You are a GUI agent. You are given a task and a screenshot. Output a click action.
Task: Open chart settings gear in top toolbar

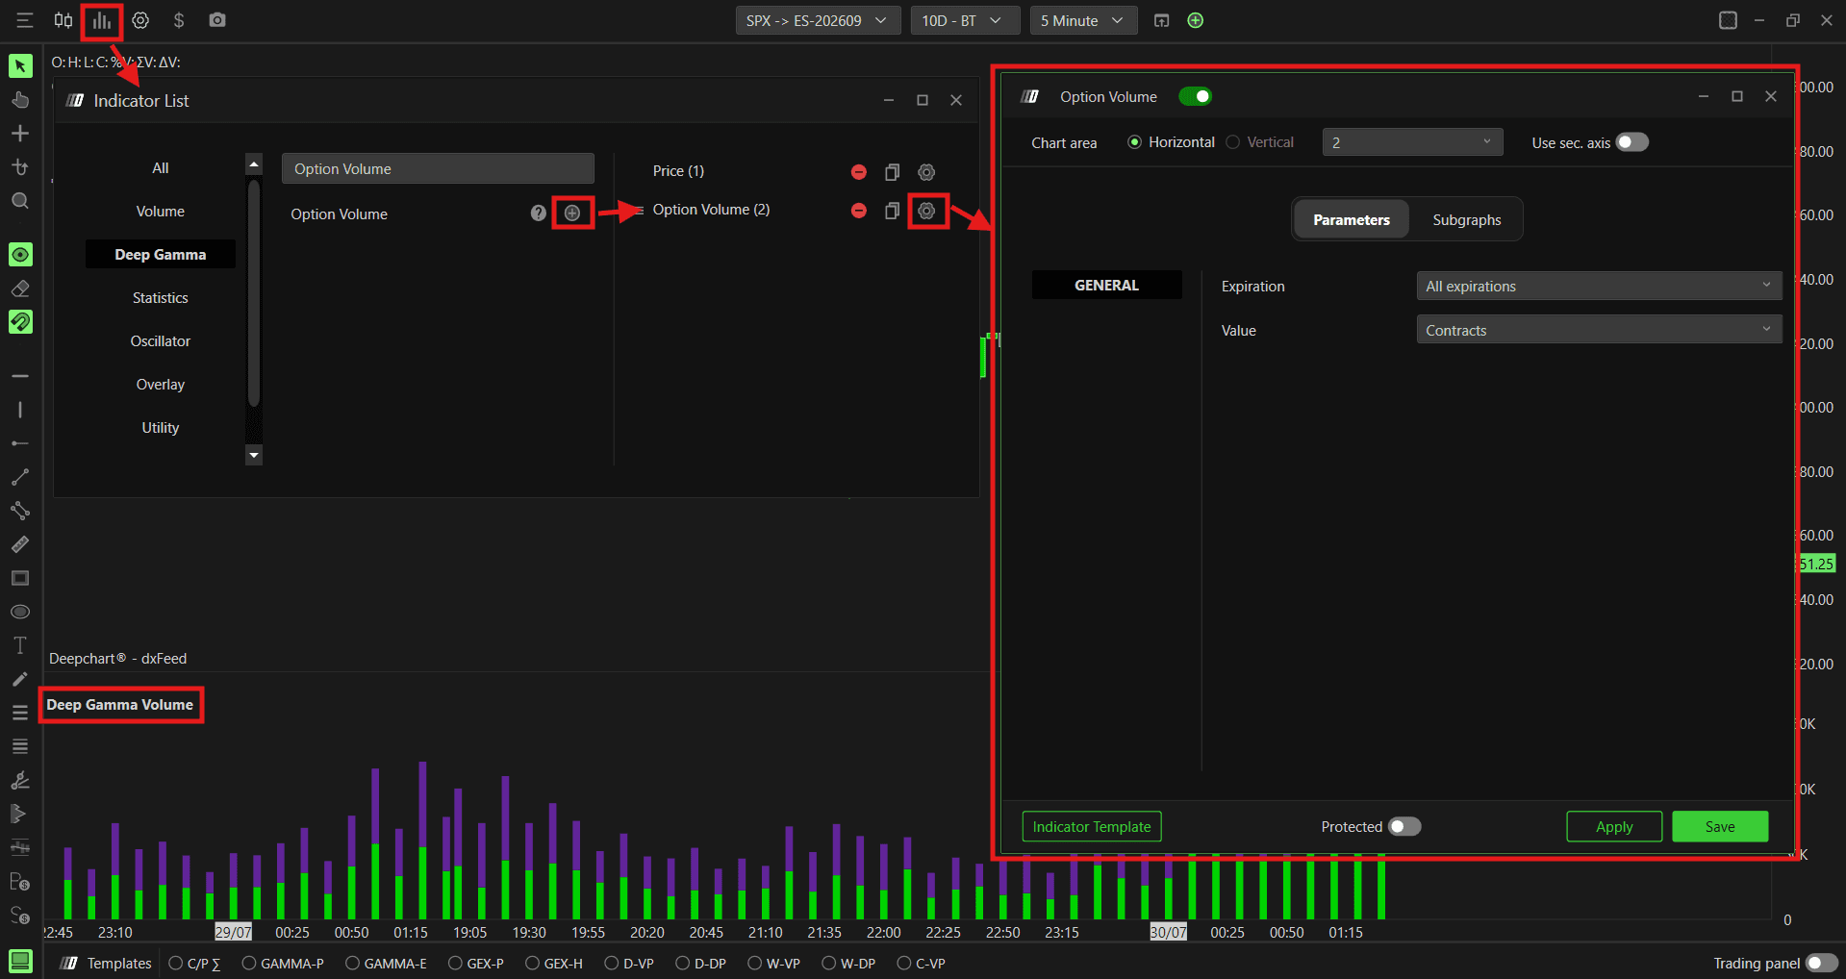(x=140, y=20)
